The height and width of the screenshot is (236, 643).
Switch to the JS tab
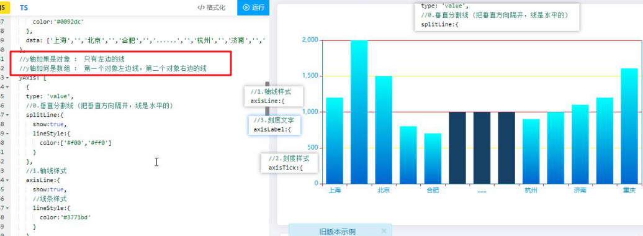[x=4, y=7]
